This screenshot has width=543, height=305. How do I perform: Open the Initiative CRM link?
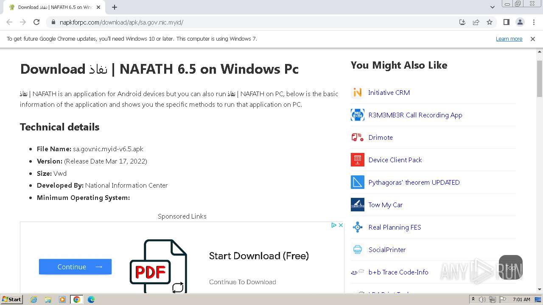389,93
